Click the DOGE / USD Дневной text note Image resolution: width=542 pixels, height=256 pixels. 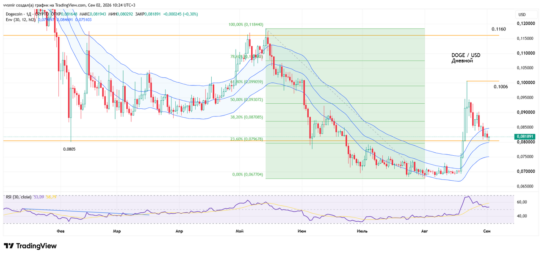click(466, 58)
